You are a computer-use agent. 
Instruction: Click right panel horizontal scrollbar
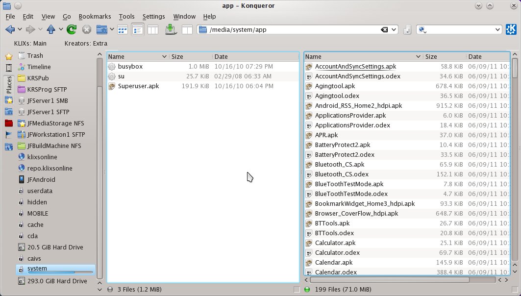click(390, 280)
